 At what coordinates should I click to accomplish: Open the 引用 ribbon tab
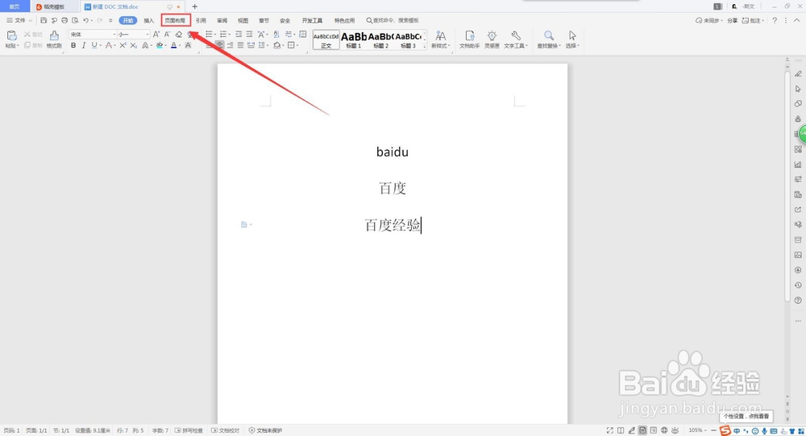tap(201, 21)
